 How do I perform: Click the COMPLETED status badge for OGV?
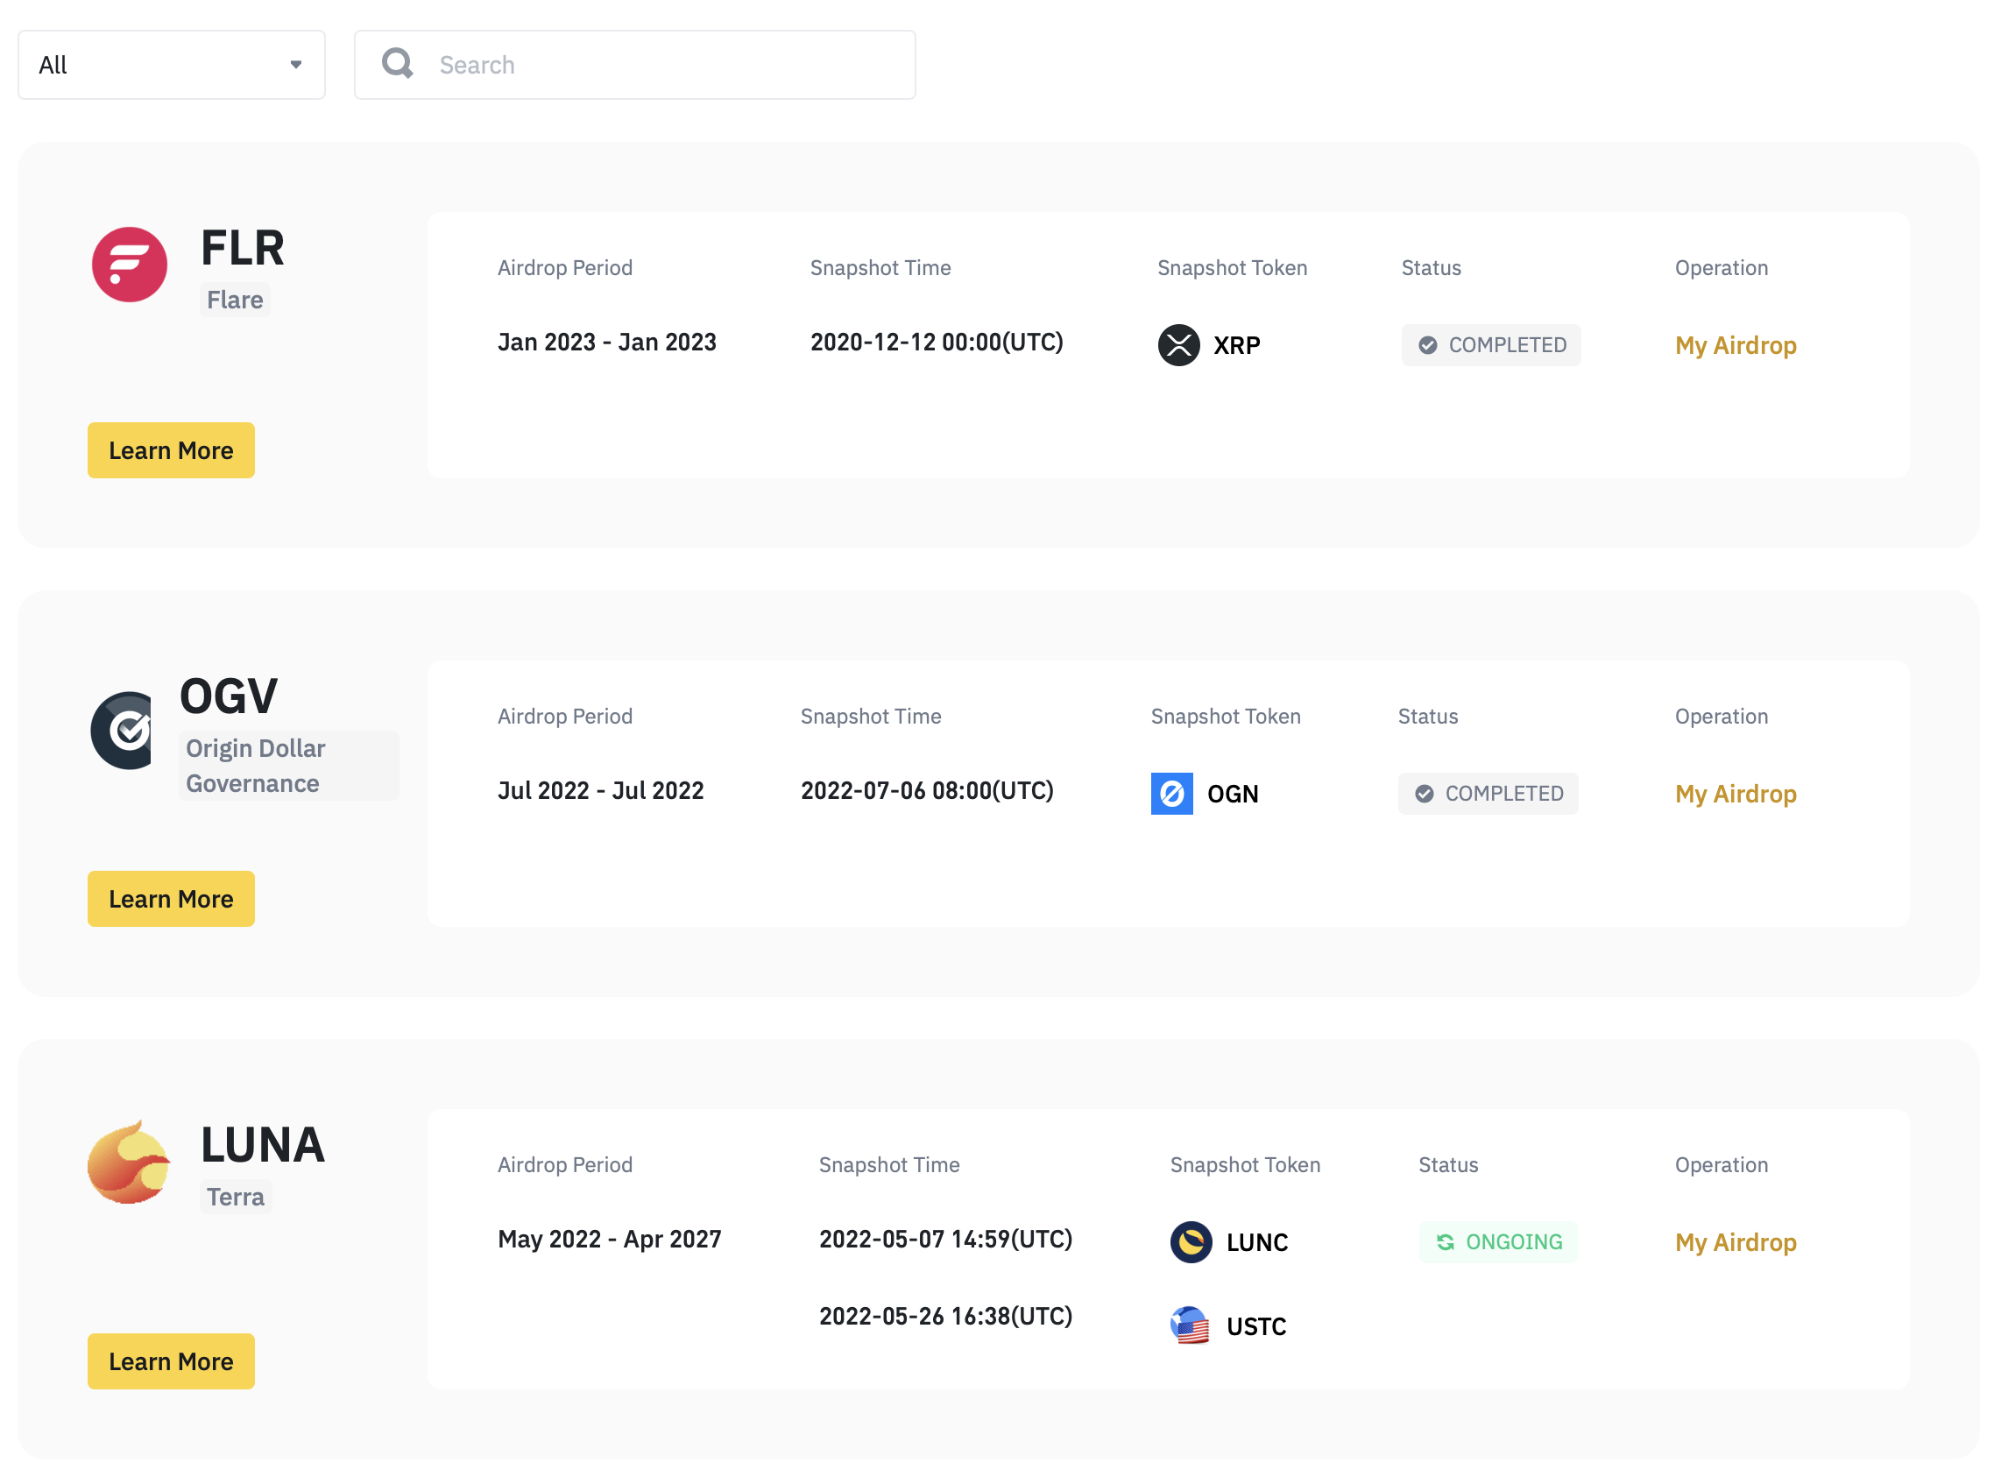point(1488,794)
